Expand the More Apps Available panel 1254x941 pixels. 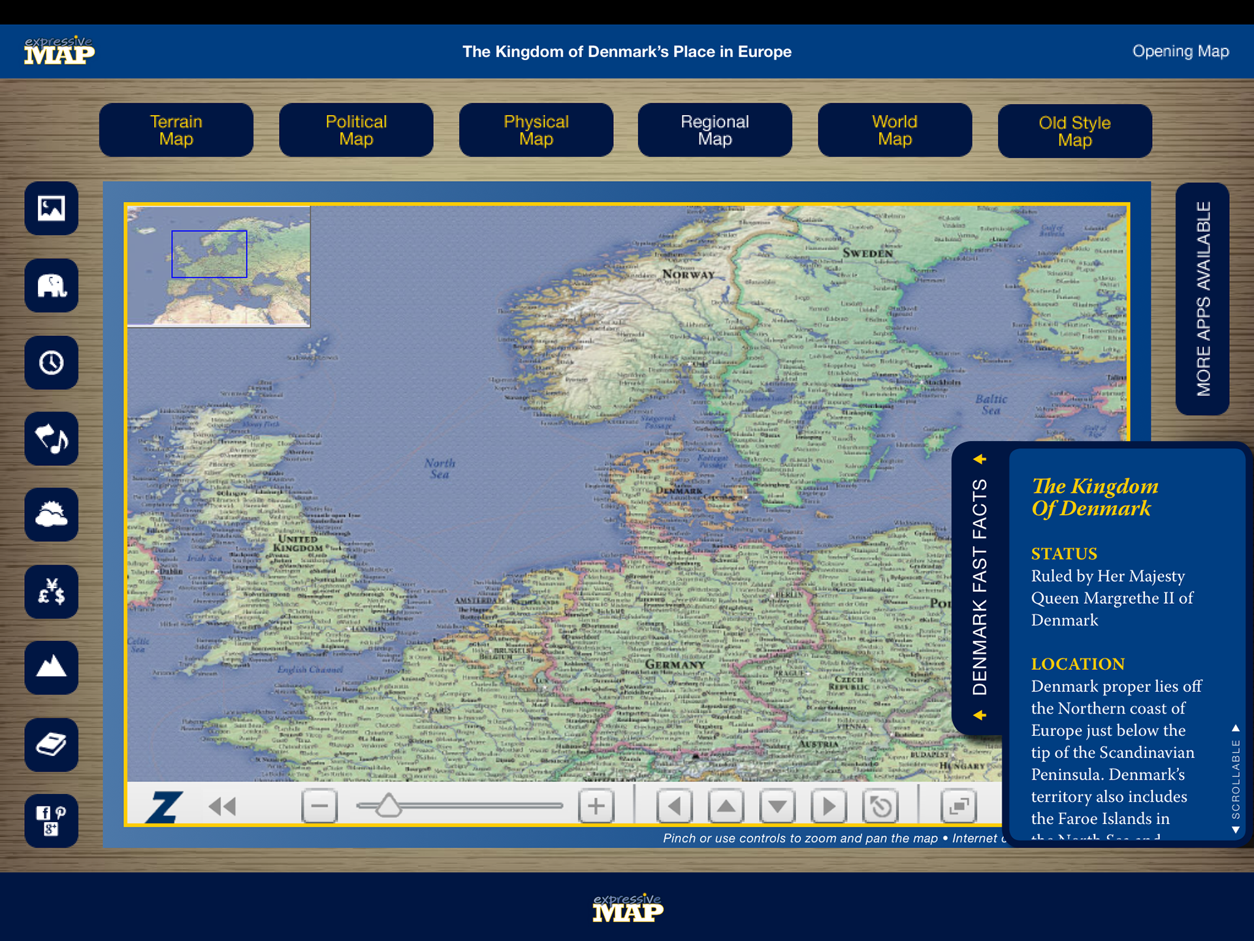pyautogui.click(x=1202, y=299)
